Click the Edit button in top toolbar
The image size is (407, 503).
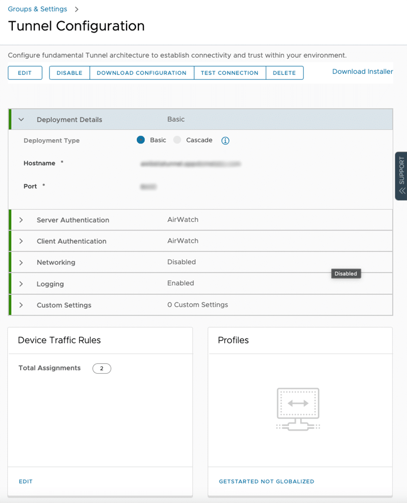[x=25, y=73]
